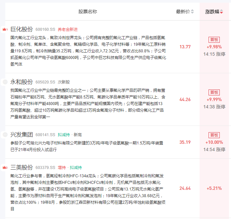Image resolution: width=231 pixels, height=219 pixels.
Task: Click the 首板 badge for 永和股份
Action: 214,92
